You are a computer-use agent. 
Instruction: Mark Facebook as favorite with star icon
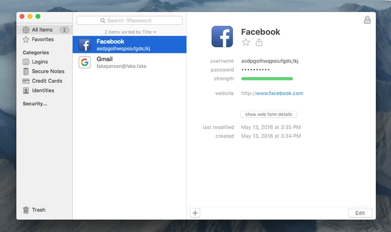(x=246, y=42)
